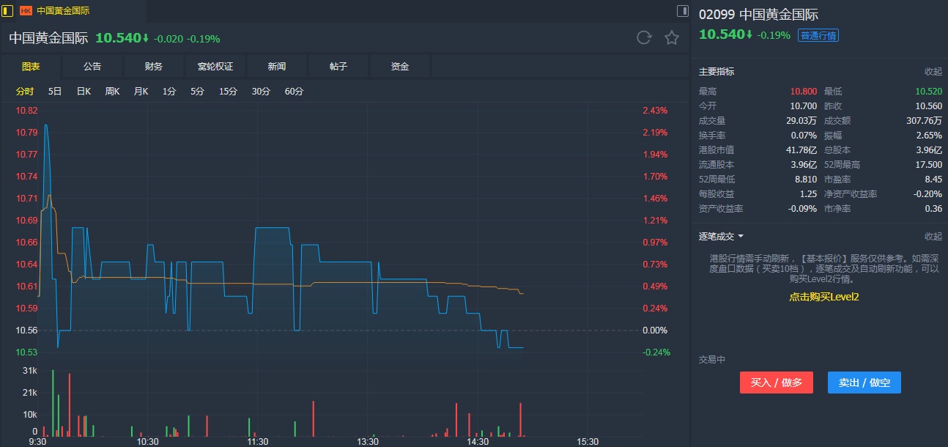Collapse the 逐笔成交 section
This screenshot has height=447, width=948.
pos(933,236)
